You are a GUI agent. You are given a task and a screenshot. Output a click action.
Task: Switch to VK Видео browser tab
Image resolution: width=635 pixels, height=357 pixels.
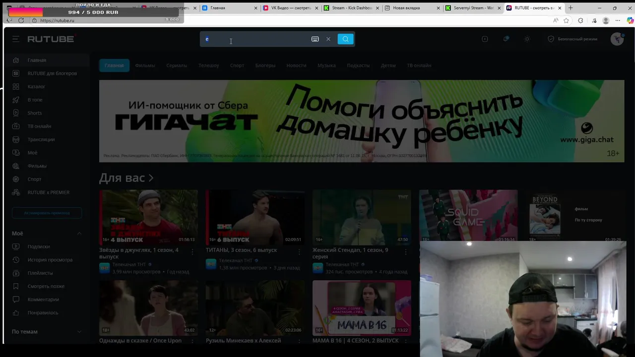pos(290,8)
